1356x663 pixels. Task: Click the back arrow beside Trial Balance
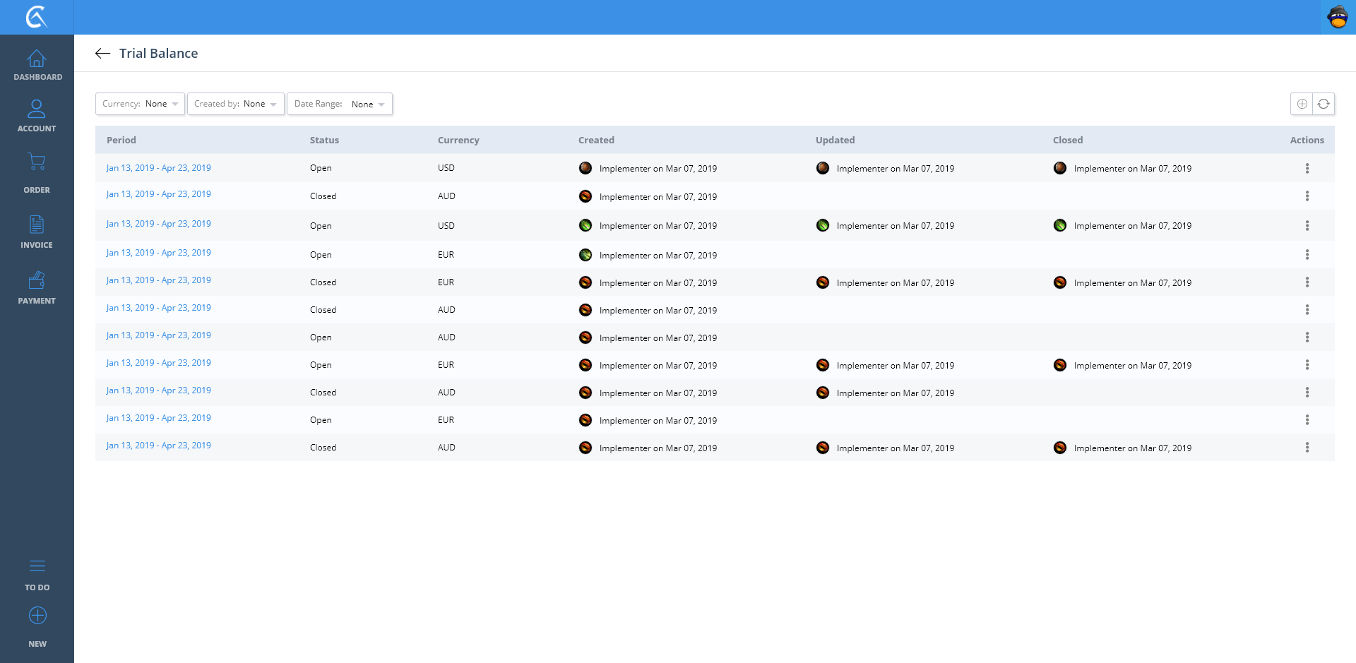pos(103,54)
